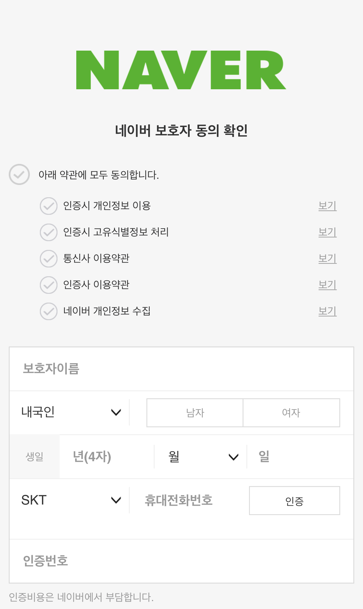Select 여자 gender option
Viewport: 363px width, 609px height.
pos(291,413)
